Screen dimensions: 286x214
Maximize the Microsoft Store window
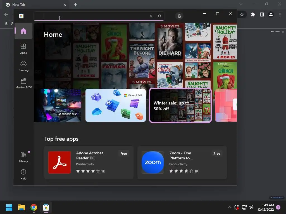pyautogui.click(x=217, y=14)
